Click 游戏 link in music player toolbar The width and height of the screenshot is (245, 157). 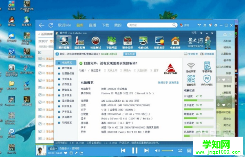(x=185, y=25)
